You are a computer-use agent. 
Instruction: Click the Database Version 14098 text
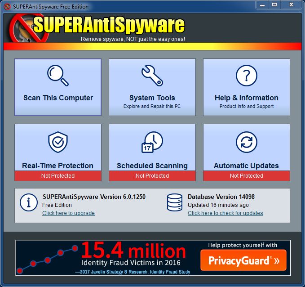[221, 197]
